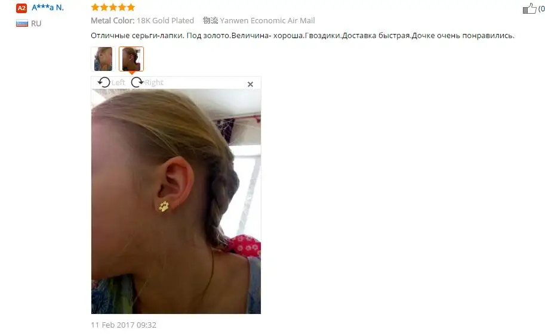Click the 物流 logistics label
545x336 pixels.
210,20
